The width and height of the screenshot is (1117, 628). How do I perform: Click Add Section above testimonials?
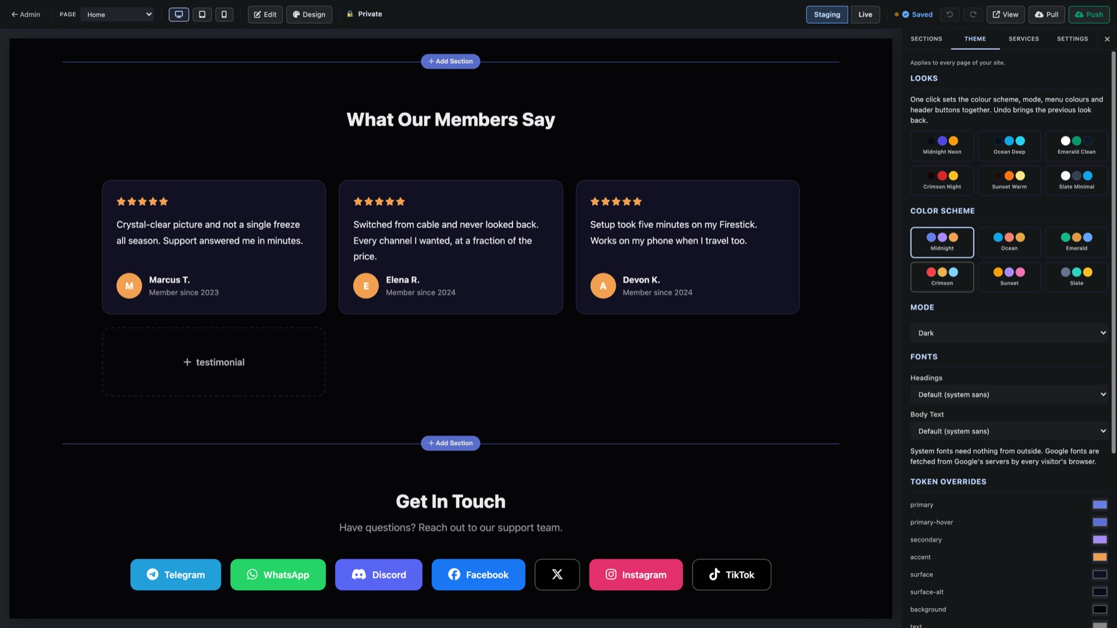451,61
